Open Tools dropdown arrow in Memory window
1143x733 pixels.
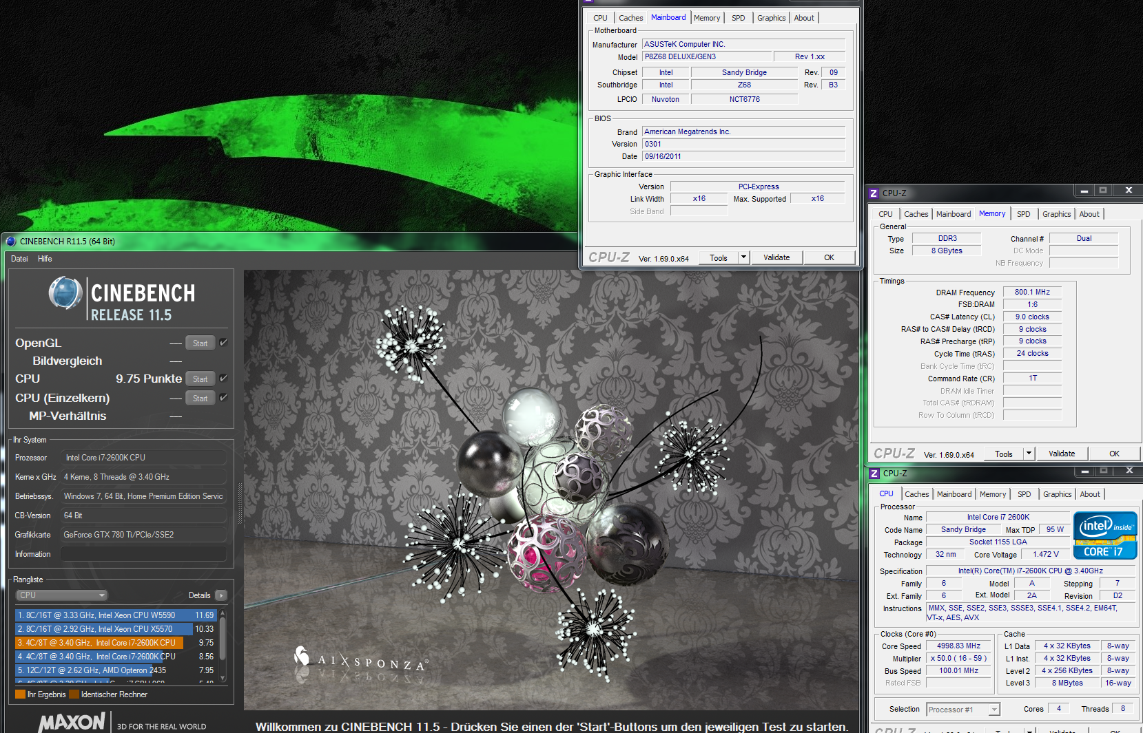(x=1029, y=454)
